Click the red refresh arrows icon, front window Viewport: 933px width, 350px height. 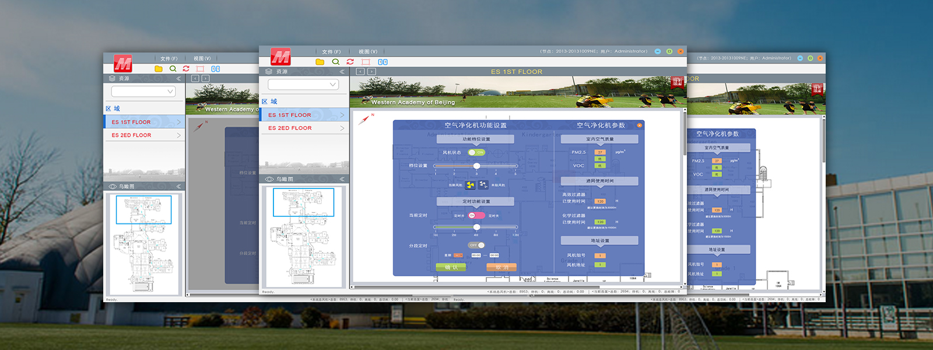(x=350, y=62)
